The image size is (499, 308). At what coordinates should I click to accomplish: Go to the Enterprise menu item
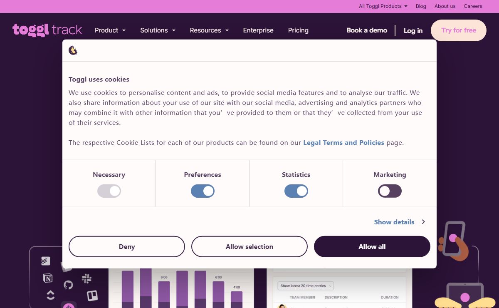pos(258,30)
